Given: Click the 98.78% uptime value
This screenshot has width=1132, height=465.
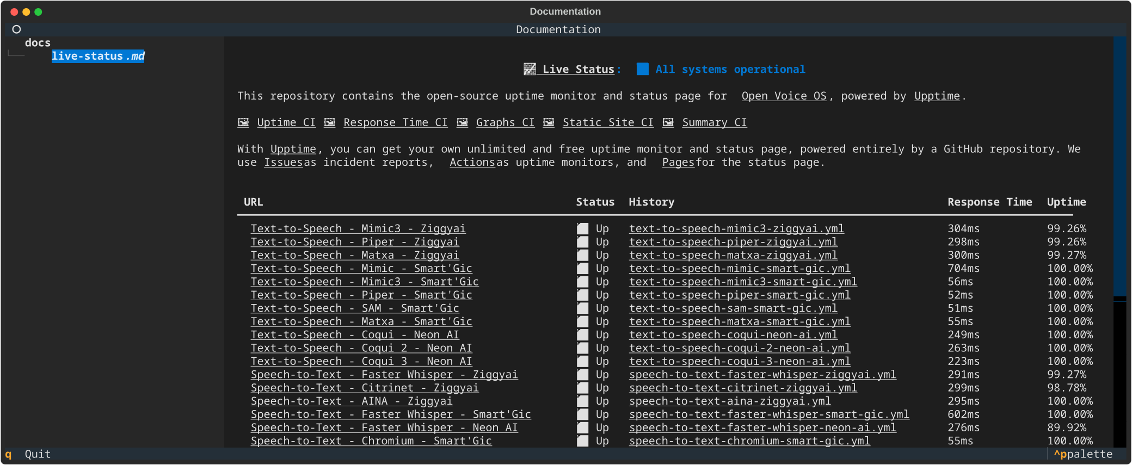Looking at the screenshot, I should click(1067, 388).
